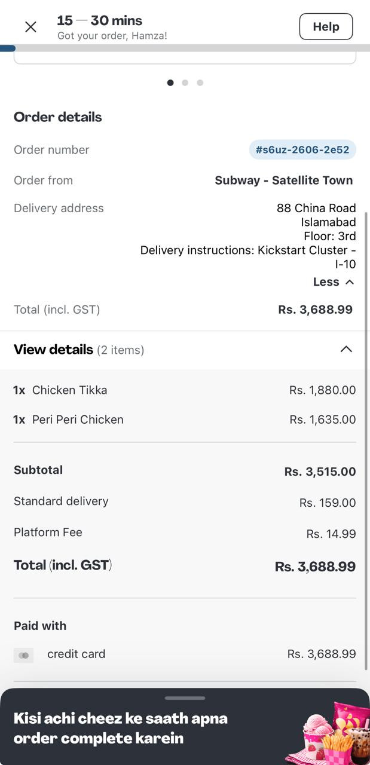Go to third carousel page dot

(200, 82)
